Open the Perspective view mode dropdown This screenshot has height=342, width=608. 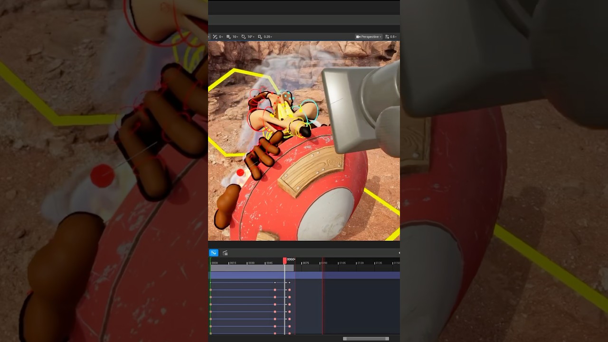pos(369,37)
